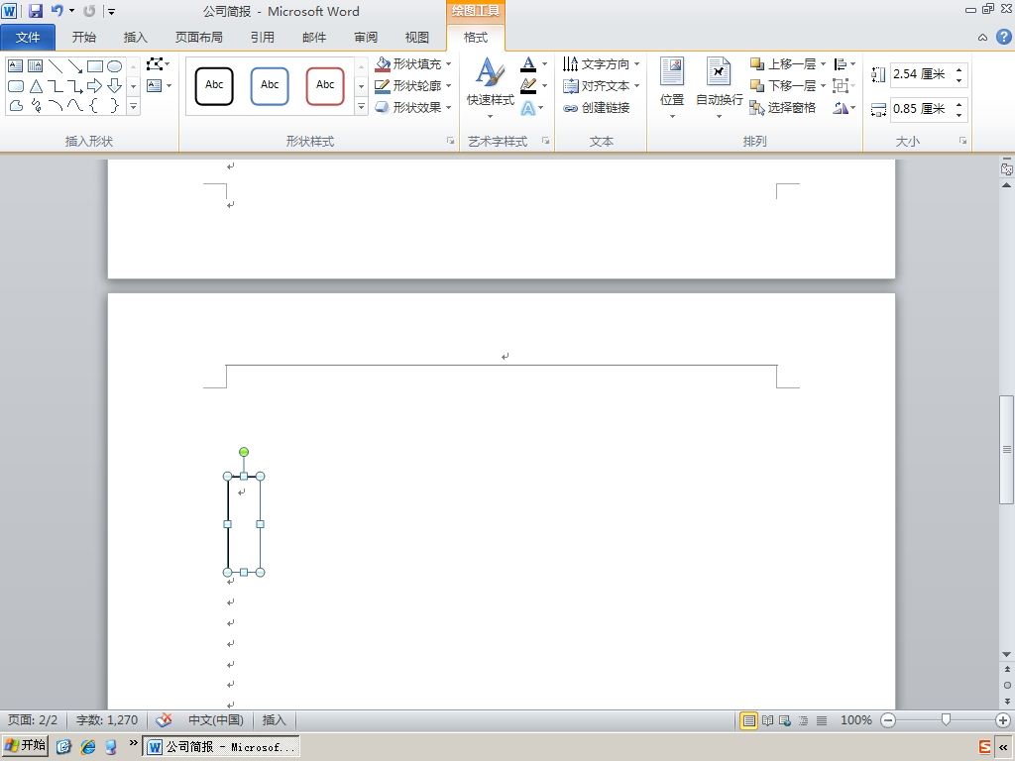Switch to print layout view
Image resolution: width=1015 pixels, height=761 pixels.
pos(749,720)
